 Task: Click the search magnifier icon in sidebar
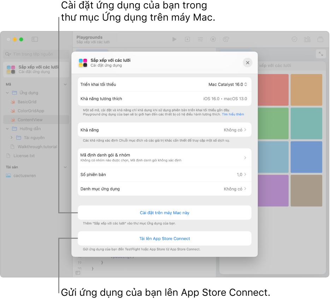(8, 54)
